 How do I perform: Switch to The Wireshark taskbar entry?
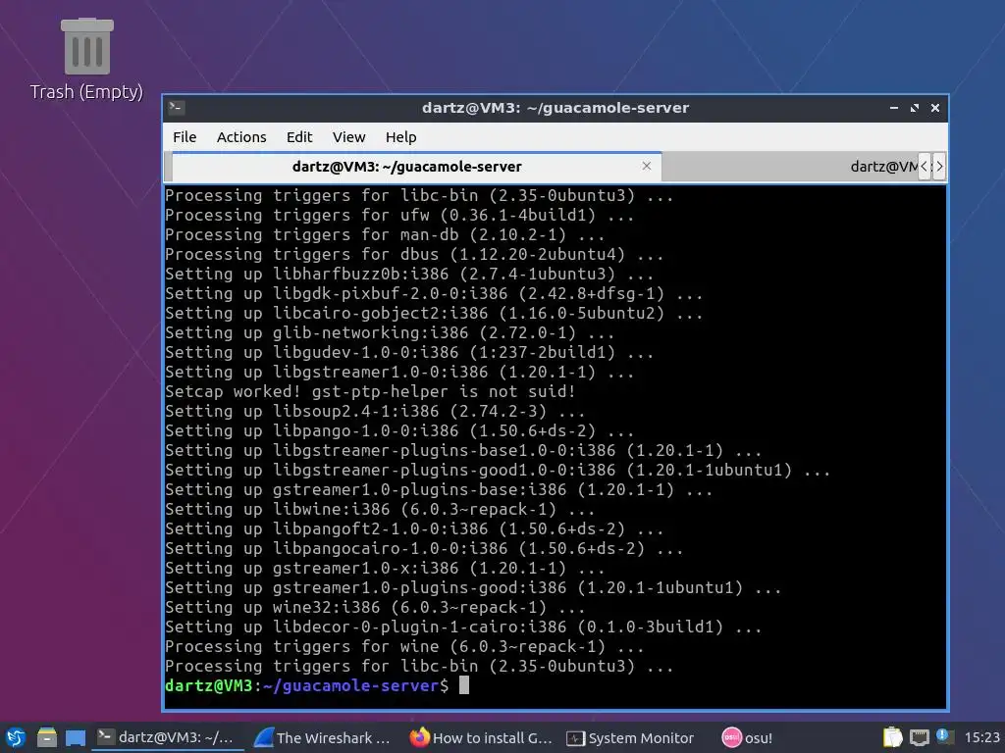pyautogui.click(x=322, y=737)
